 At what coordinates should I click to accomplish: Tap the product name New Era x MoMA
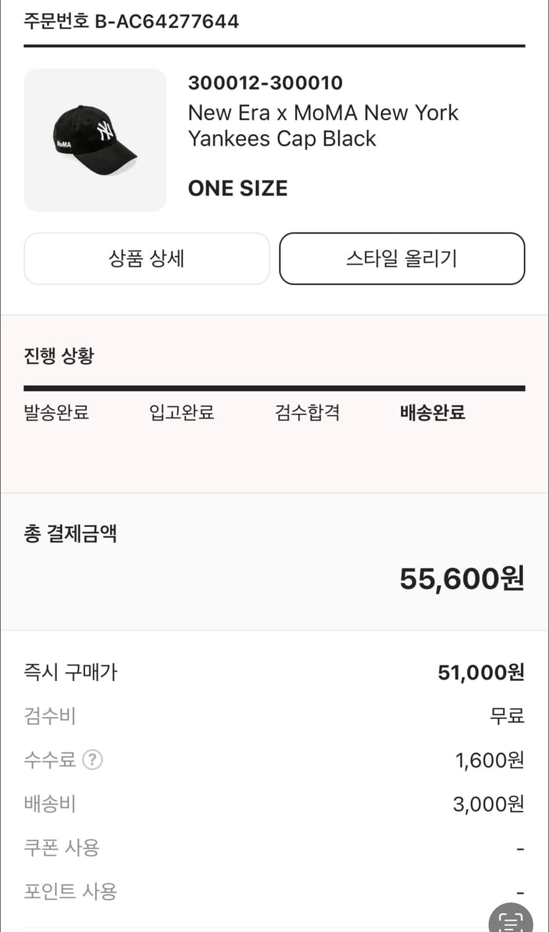pos(323,126)
